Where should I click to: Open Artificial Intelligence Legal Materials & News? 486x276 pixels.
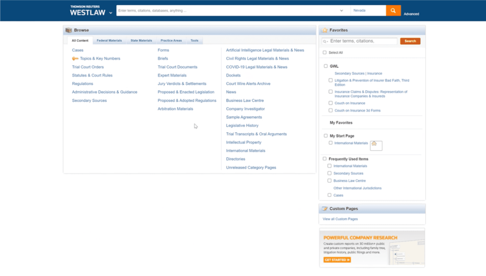[x=265, y=50]
